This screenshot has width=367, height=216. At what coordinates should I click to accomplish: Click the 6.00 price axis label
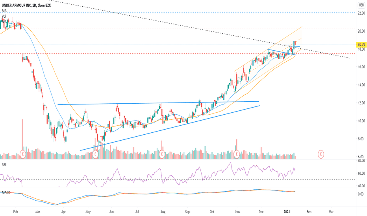click(361, 157)
